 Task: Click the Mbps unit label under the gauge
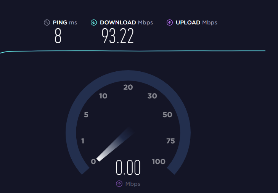133,184
